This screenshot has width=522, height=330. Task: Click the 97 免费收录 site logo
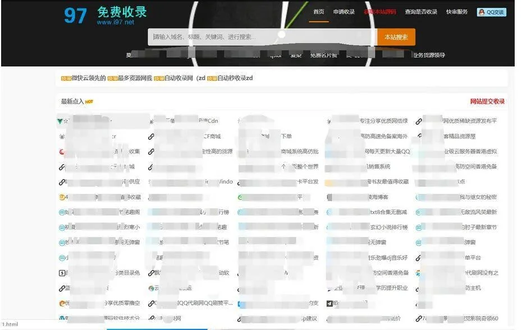105,15
